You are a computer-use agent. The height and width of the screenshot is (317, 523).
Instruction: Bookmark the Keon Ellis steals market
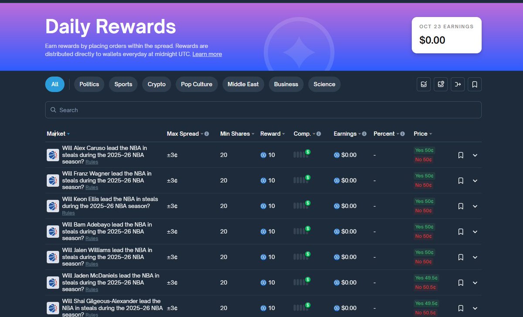coord(461,206)
